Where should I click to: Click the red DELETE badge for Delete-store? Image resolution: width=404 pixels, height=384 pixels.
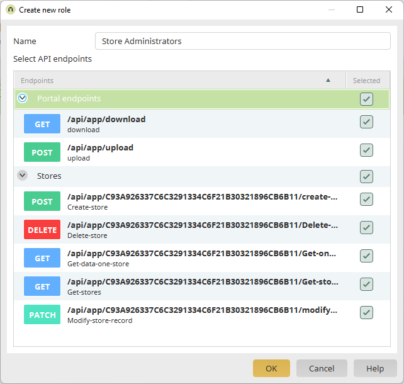click(42, 230)
